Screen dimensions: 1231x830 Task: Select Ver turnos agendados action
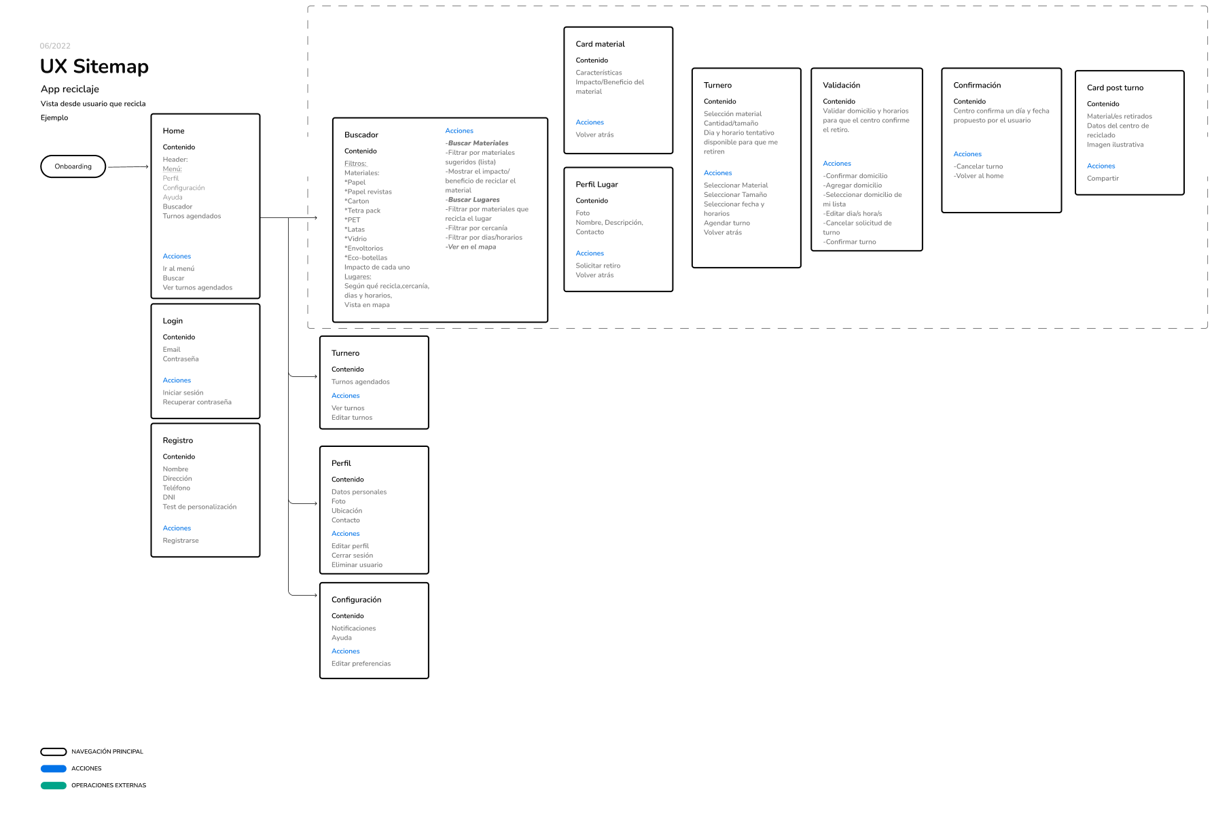click(198, 288)
